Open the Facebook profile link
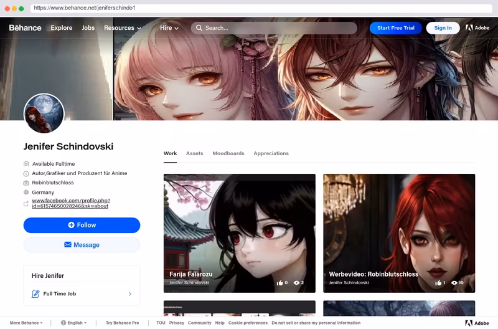The height and width of the screenshot is (329, 498). [71, 203]
